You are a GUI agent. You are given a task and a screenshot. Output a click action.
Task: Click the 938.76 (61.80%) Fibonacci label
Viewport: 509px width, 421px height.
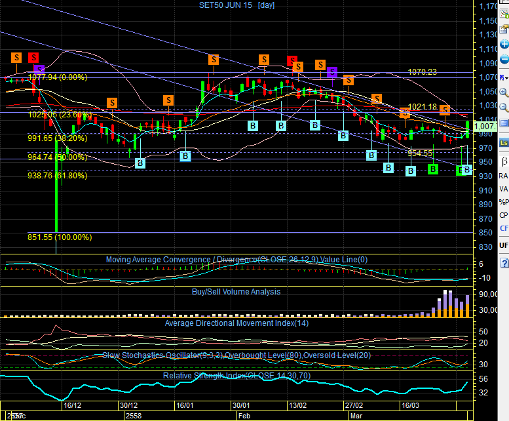(58, 176)
